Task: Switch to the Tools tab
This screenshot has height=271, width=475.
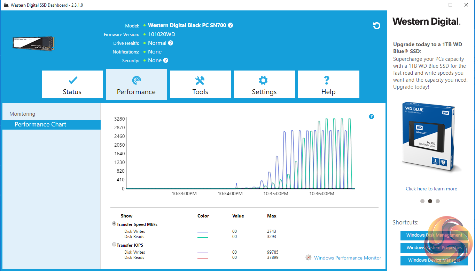Action: click(x=200, y=85)
